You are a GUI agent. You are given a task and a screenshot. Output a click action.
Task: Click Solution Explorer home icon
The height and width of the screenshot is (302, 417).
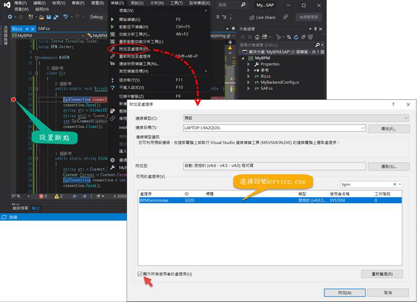[x=257, y=37]
